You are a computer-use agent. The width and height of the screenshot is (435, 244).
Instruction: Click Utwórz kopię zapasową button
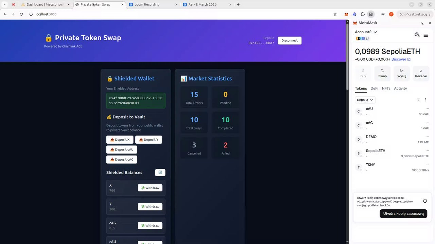tap(403, 213)
